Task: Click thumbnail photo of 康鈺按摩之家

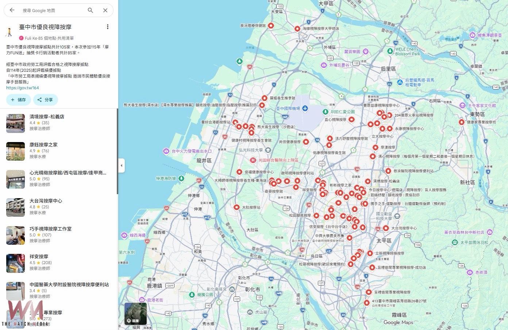Action: point(15,152)
